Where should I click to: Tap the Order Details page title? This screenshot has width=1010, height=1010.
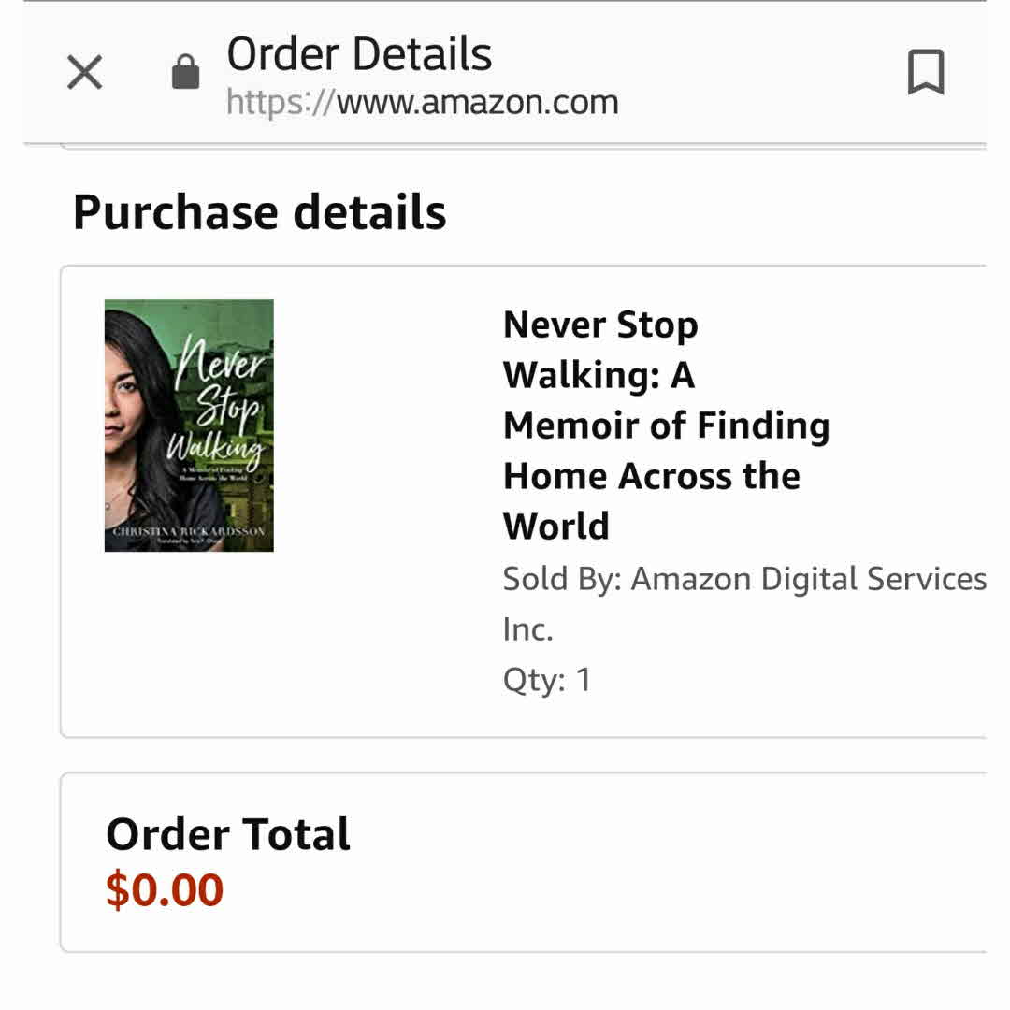click(359, 54)
